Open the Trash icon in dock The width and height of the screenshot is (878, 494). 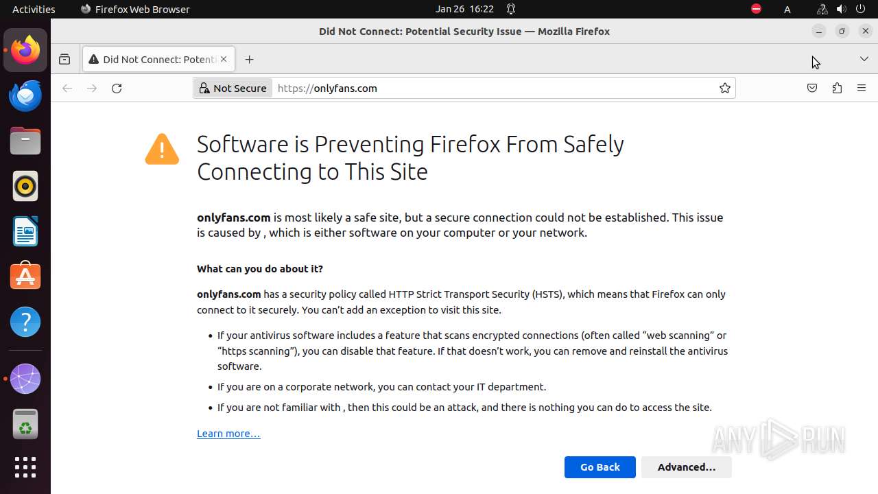click(x=25, y=424)
